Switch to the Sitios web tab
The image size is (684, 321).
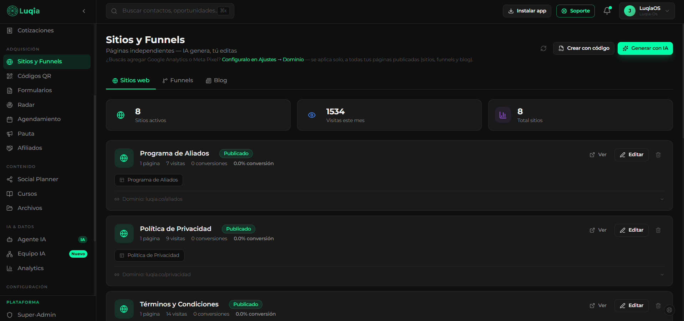pyautogui.click(x=131, y=81)
